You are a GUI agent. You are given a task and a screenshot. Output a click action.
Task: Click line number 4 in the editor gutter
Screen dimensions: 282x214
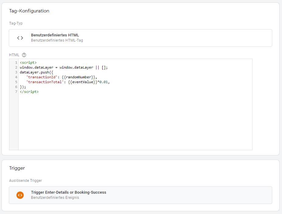point(16,77)
